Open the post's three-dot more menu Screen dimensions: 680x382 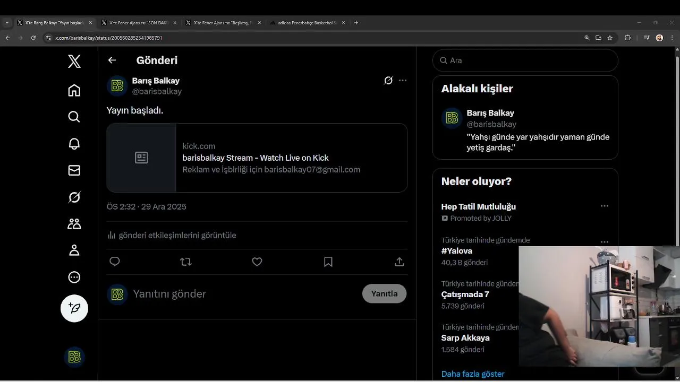(x=403, y=81)
